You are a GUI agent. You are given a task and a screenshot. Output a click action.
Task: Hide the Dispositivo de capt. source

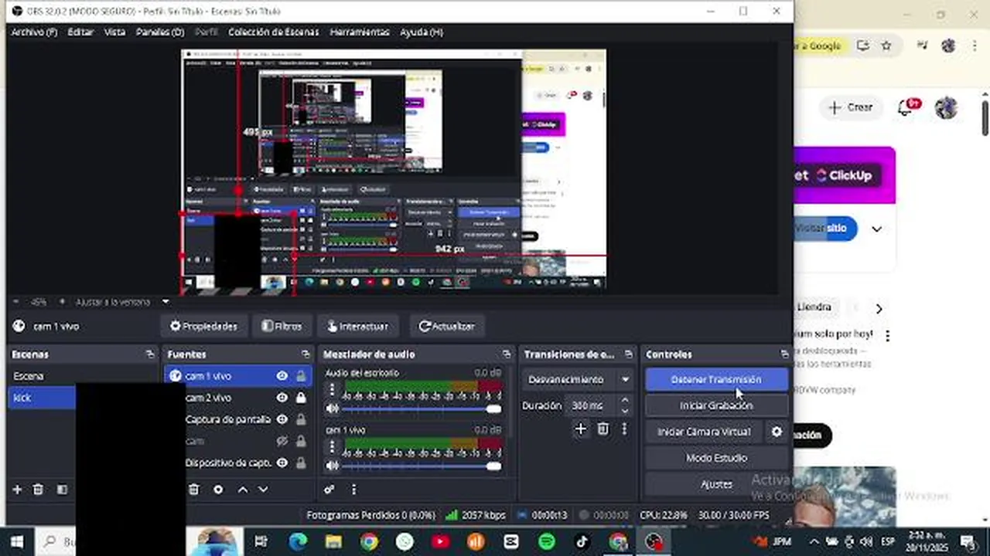point(282,463)
